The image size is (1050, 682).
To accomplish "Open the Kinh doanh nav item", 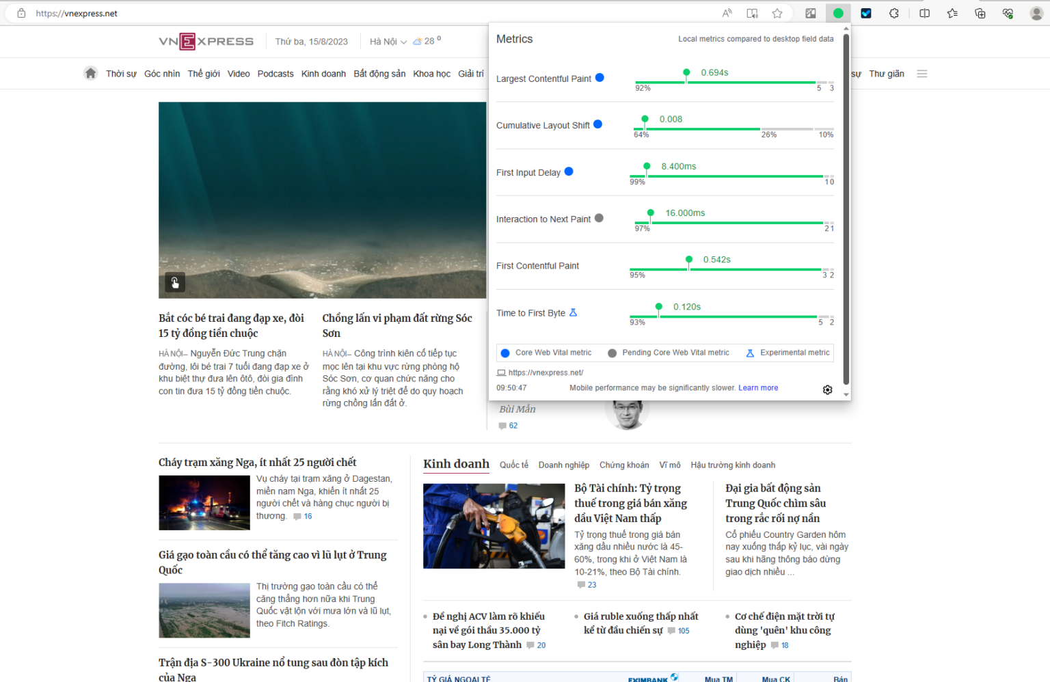I will (323, 74).
